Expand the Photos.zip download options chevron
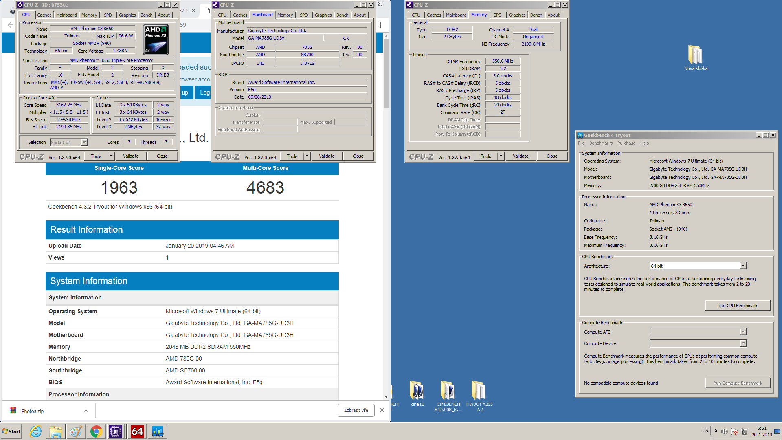782x440 pixels. click(86, 411)
